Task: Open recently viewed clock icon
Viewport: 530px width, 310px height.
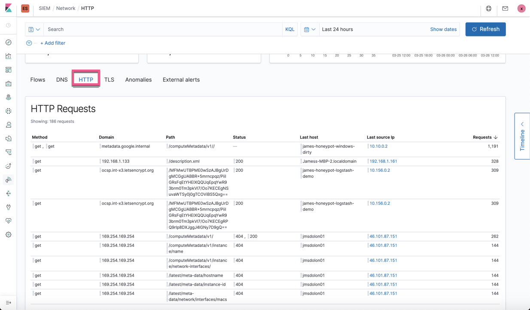Action: (8, 25)
